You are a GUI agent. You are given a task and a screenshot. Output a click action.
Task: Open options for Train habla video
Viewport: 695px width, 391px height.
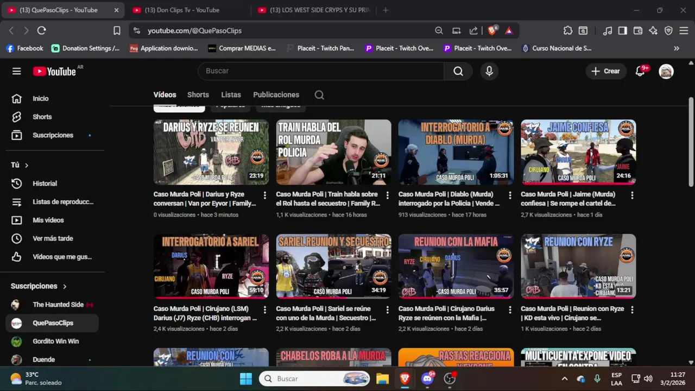coord(387,195)
